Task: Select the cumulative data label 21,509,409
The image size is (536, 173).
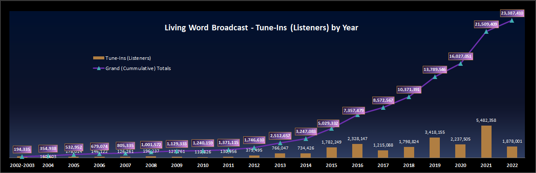Action: [486, 24]
